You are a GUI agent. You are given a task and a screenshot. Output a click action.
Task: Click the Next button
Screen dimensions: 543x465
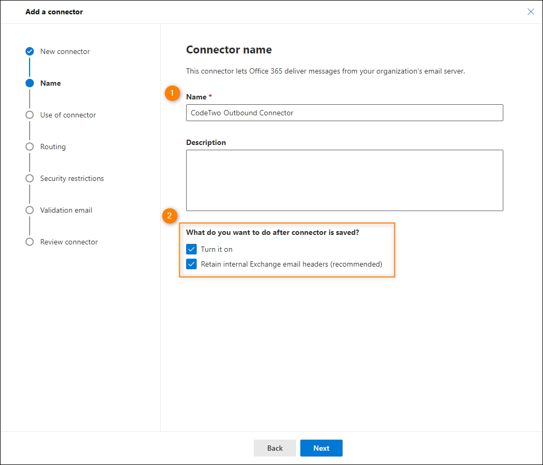point(321,448)
